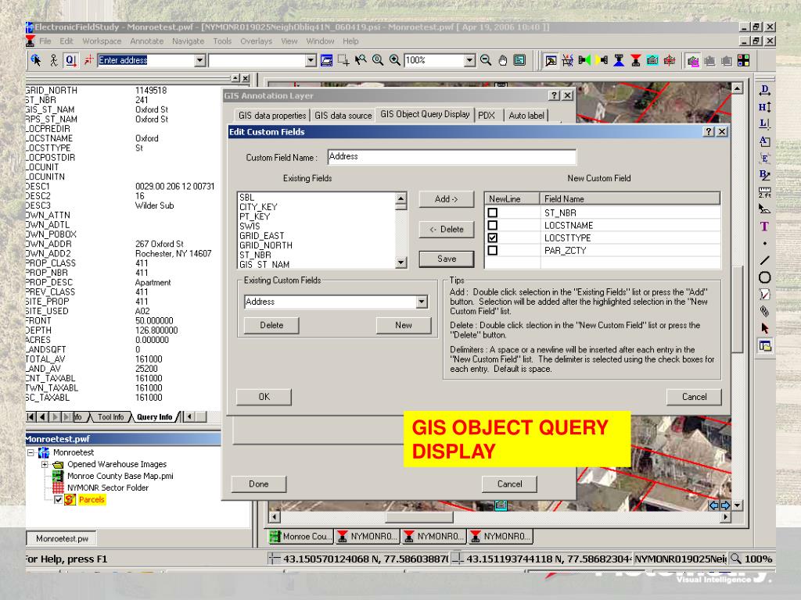Select NYMONR Sector Folder tree item
The height and width of the screenshot is (600, 801).
pos(108,487)
